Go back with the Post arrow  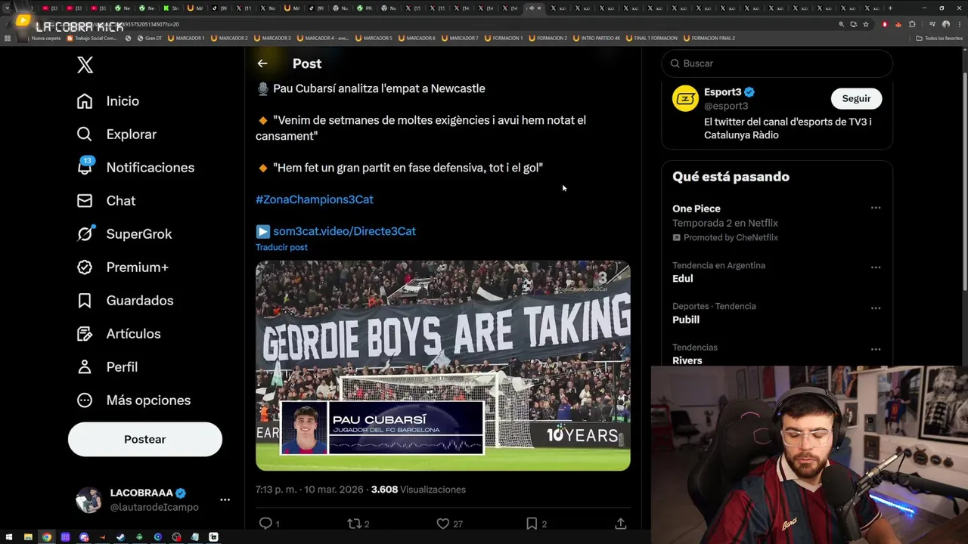click(x=262, y=63)
